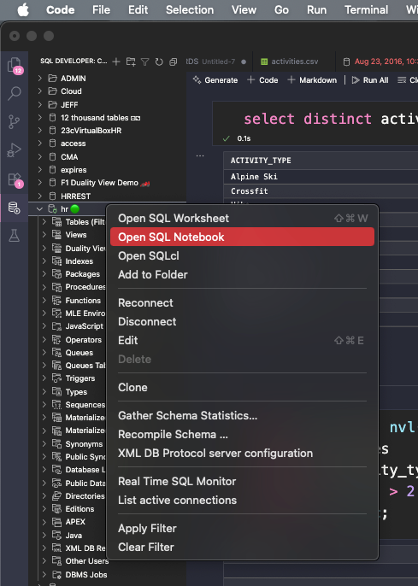Click the Apple menu icon

pos(23,9)
